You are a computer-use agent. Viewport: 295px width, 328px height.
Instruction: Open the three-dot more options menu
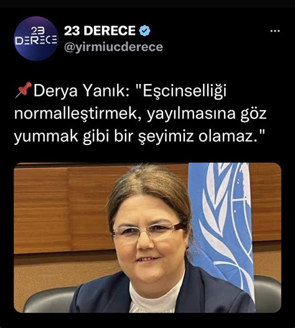(x=275, y=31)
